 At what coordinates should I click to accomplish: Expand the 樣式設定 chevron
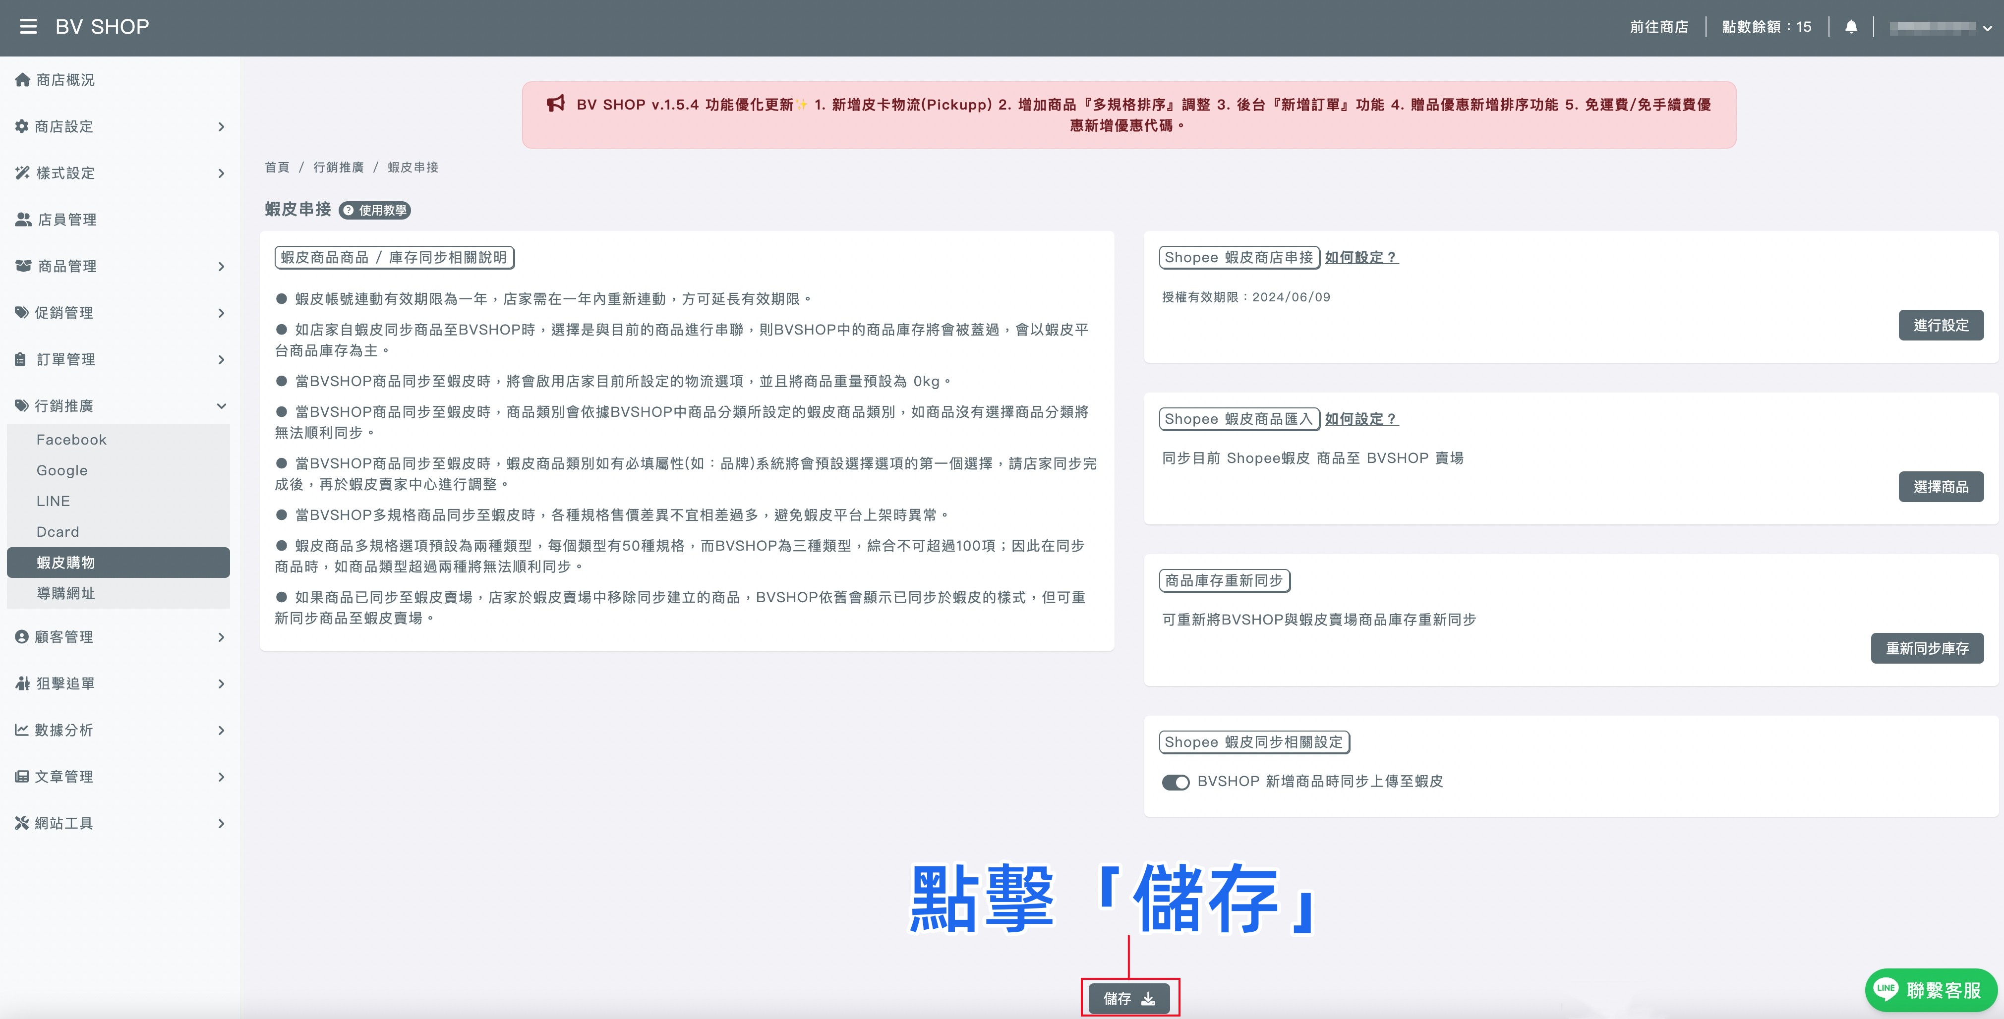point(222,172)
